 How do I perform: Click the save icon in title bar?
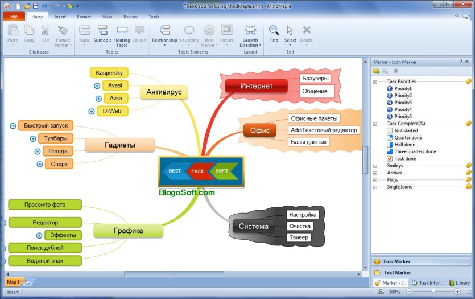35,6
